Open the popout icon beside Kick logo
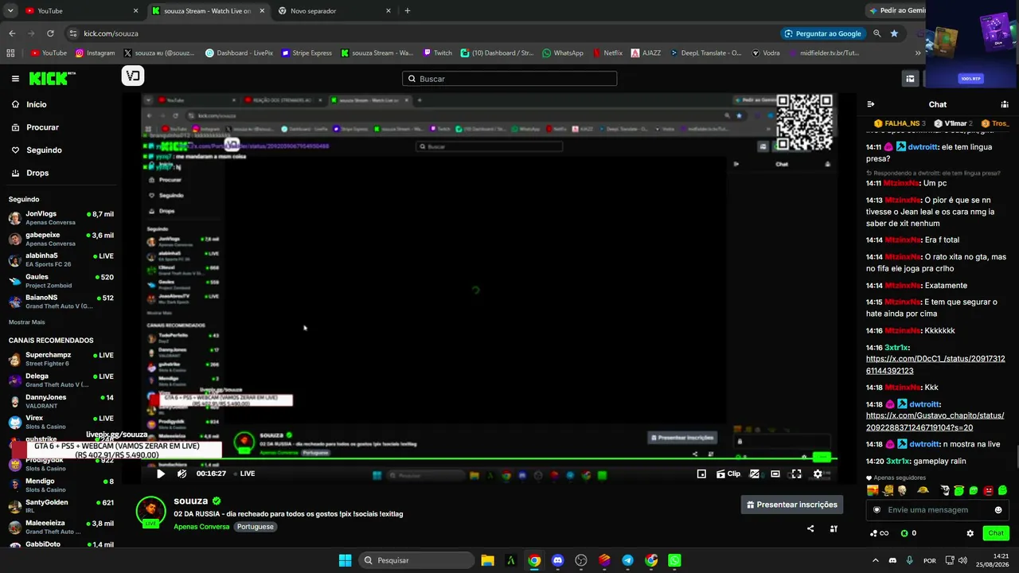The height and width of the screenshot is (573, 1019). coord(132,76)
